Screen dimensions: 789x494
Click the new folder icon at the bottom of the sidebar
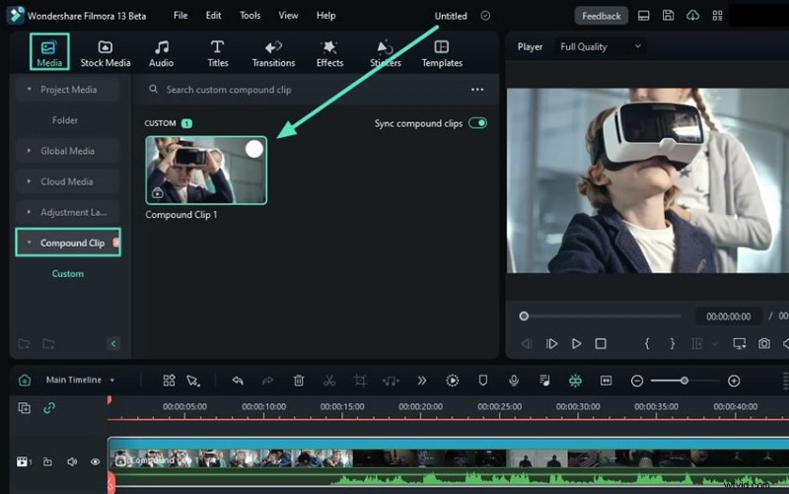24,344
